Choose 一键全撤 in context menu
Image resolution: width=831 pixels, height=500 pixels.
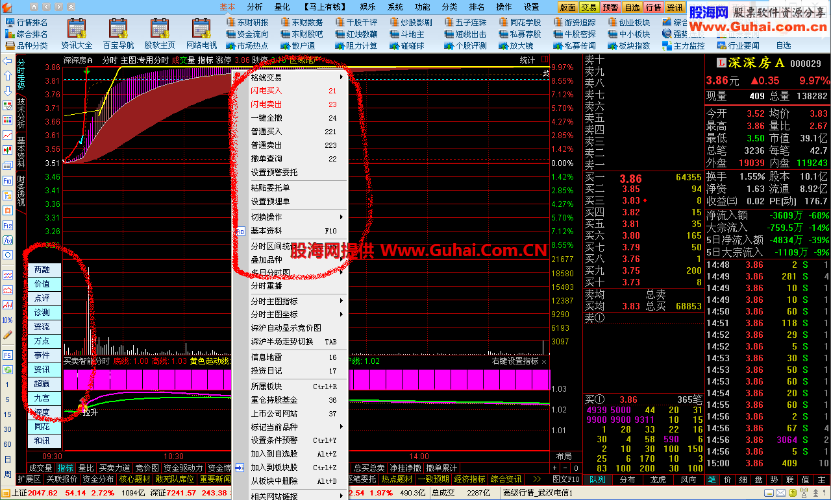pyautogui.click(x=297, y=118)
